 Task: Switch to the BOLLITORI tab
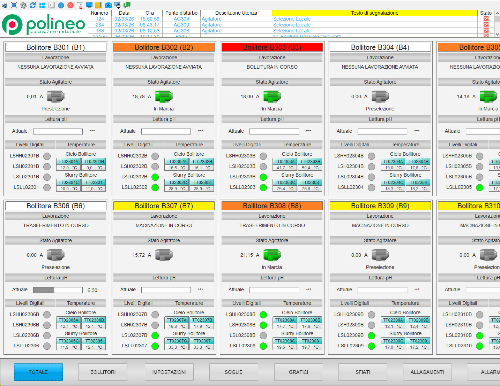[103, 372]
